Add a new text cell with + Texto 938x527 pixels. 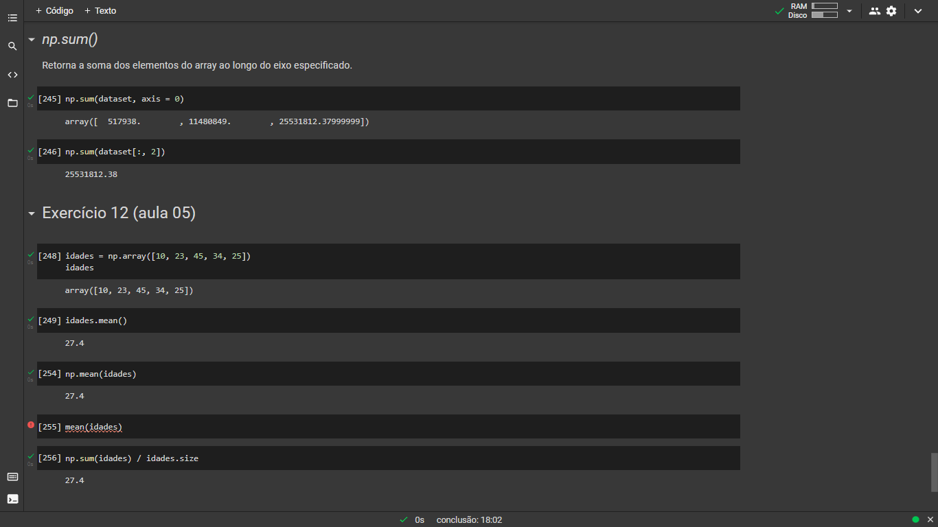click(100, 11)
